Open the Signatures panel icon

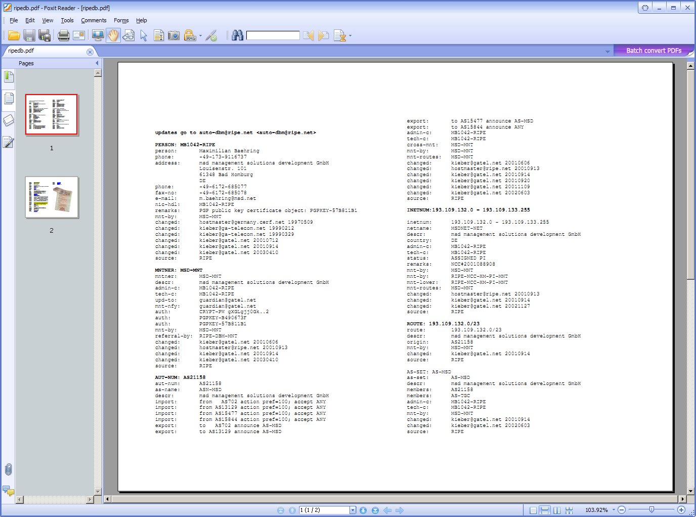[x=9, y=143]
